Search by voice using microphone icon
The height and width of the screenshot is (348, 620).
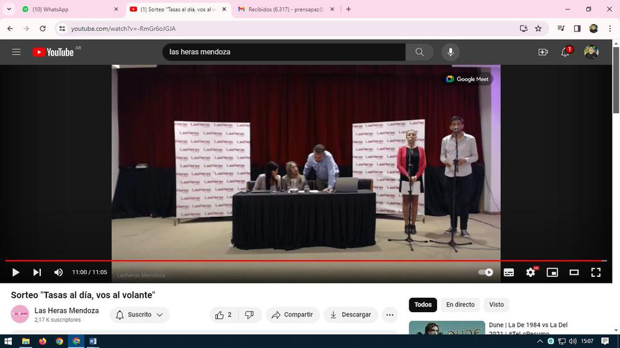pos(450,52)
